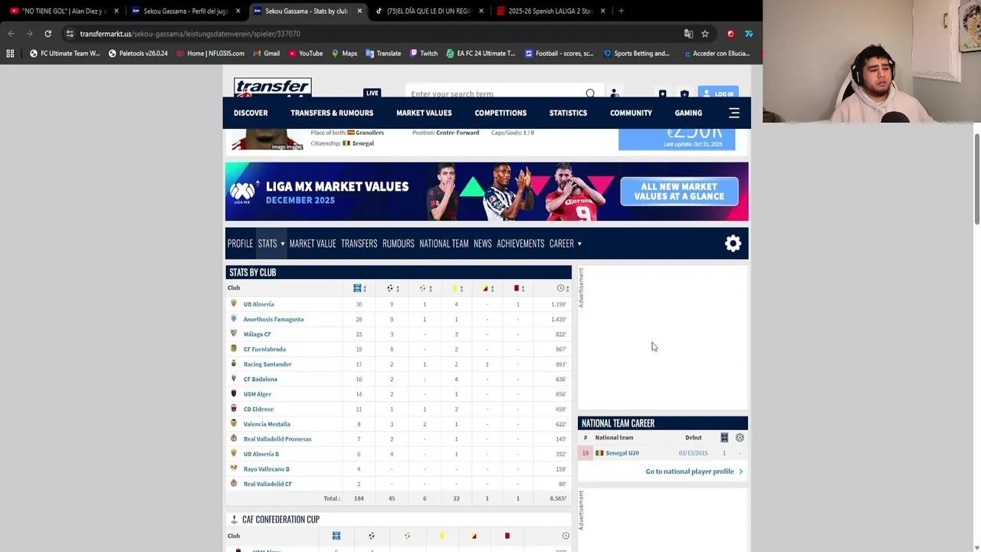Image resolution: width=981 pixels, height=552 pixels.
Task: Open TRANSFERS & RUMOURS menu
Action: click(x=332, y=113)
